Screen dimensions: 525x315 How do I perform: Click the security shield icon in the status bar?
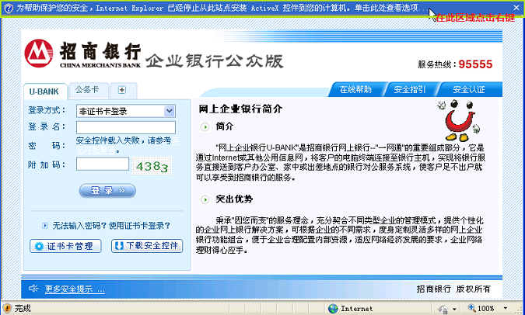[7, 308]
